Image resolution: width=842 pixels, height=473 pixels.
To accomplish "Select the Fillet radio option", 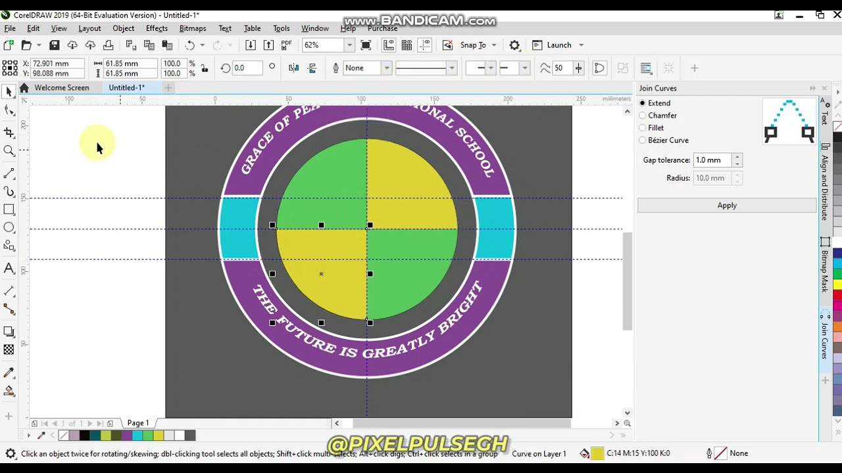I will (643, 128).
